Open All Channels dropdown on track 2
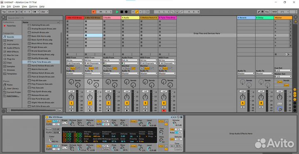This screenshot has height=154, width=299. [x=93, y=63]
